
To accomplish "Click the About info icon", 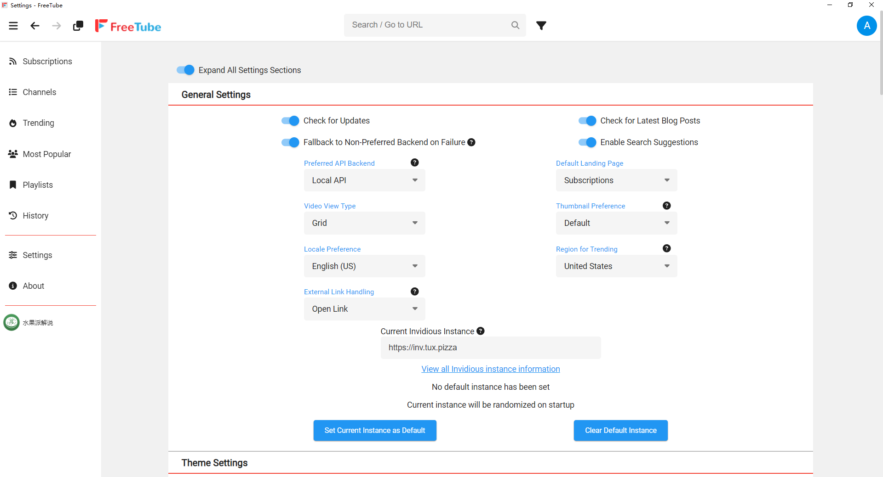I will pyautogui.click(x=13, y=286).
